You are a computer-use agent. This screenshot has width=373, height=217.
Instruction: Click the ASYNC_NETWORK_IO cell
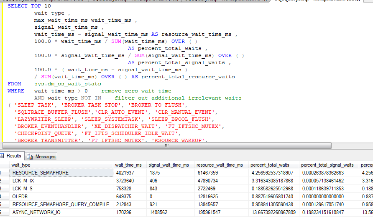(x=61, y=212)
